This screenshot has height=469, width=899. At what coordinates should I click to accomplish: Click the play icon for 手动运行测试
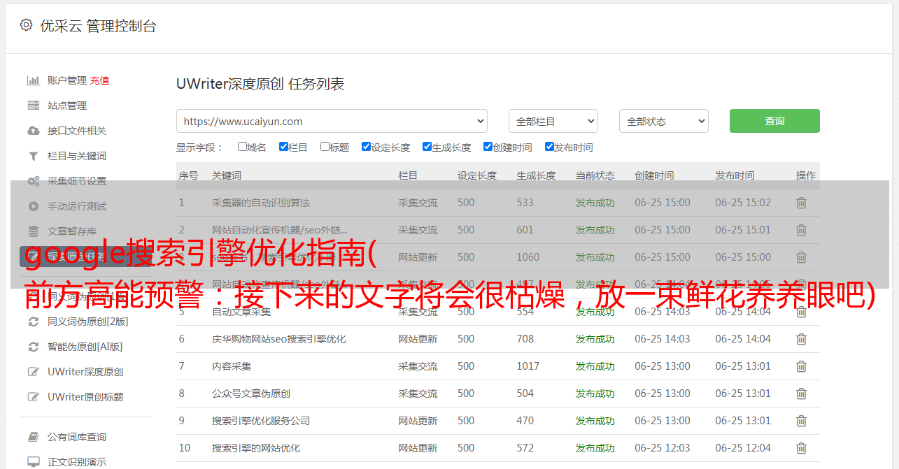(x=33, y=206)
